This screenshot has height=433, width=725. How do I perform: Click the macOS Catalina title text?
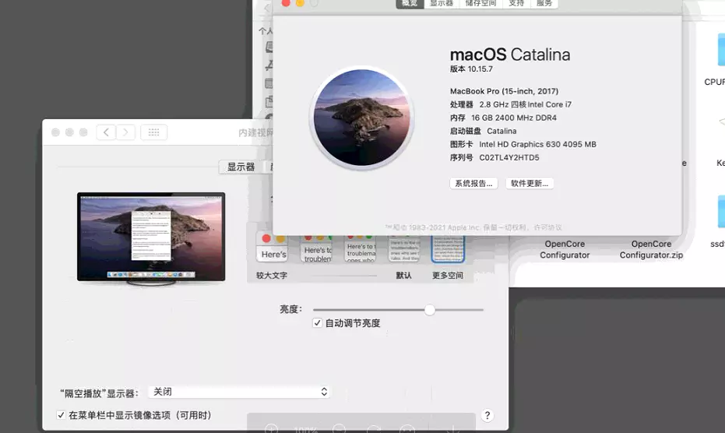510,55
